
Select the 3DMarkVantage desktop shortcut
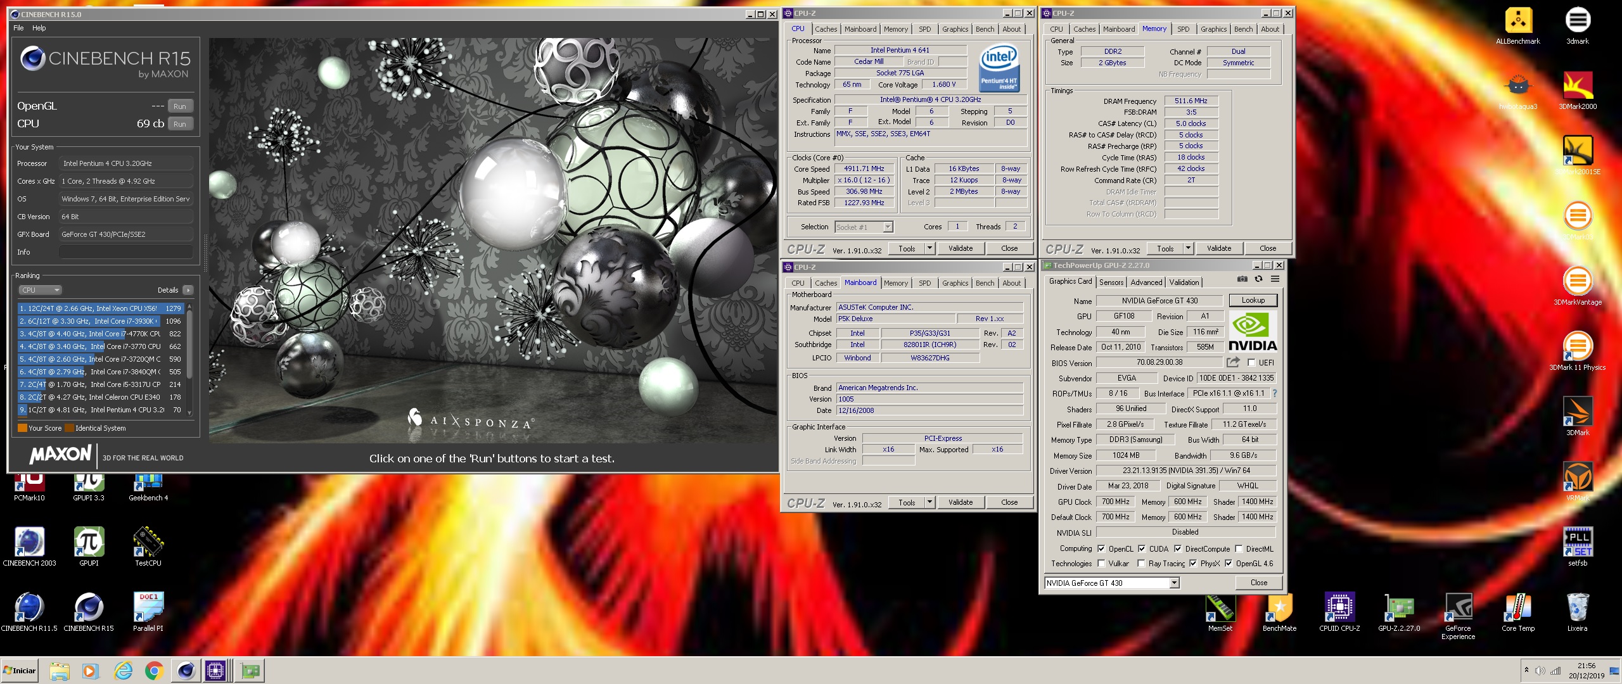point(1578,286)
